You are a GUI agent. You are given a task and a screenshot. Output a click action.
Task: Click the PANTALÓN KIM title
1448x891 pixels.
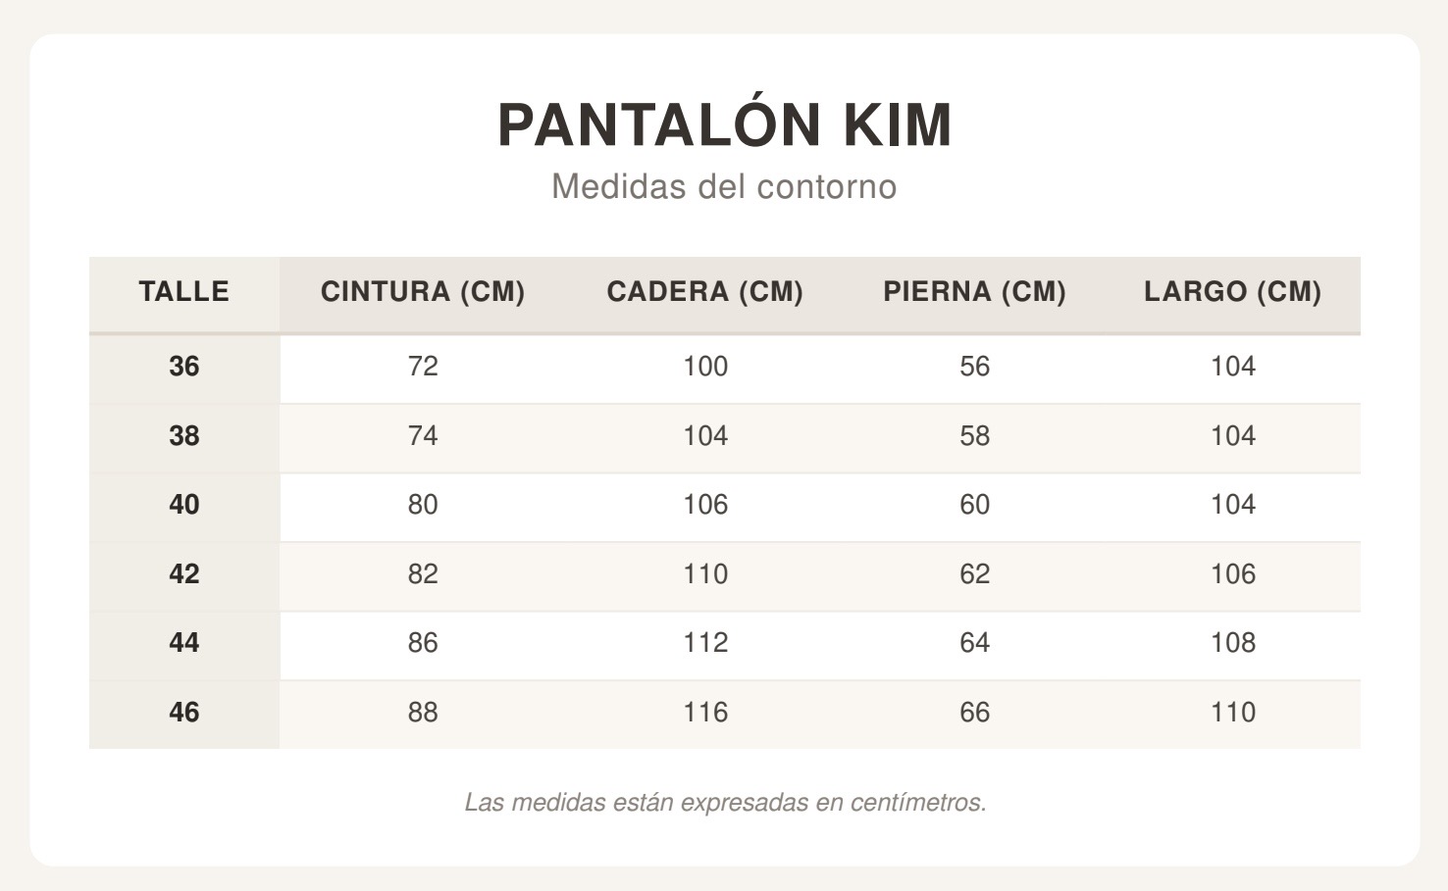click(x=725, y=124)
